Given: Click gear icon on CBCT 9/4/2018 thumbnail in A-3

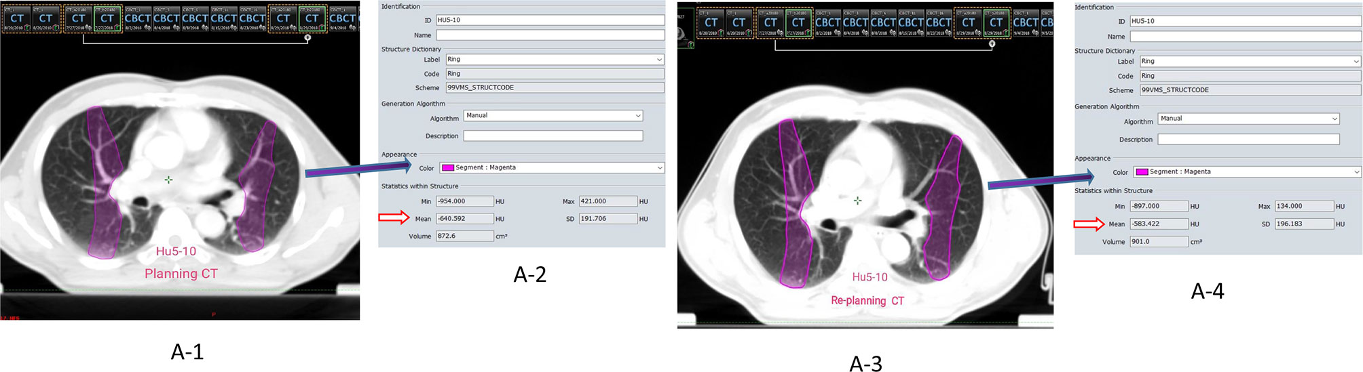Looking at the screenshot, I should [1035, 33].
